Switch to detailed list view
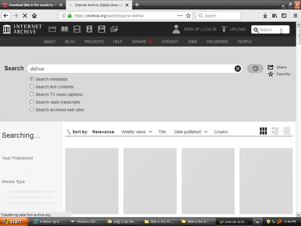The height and width of the screenshot is (226, 301). tap(275, 131)
